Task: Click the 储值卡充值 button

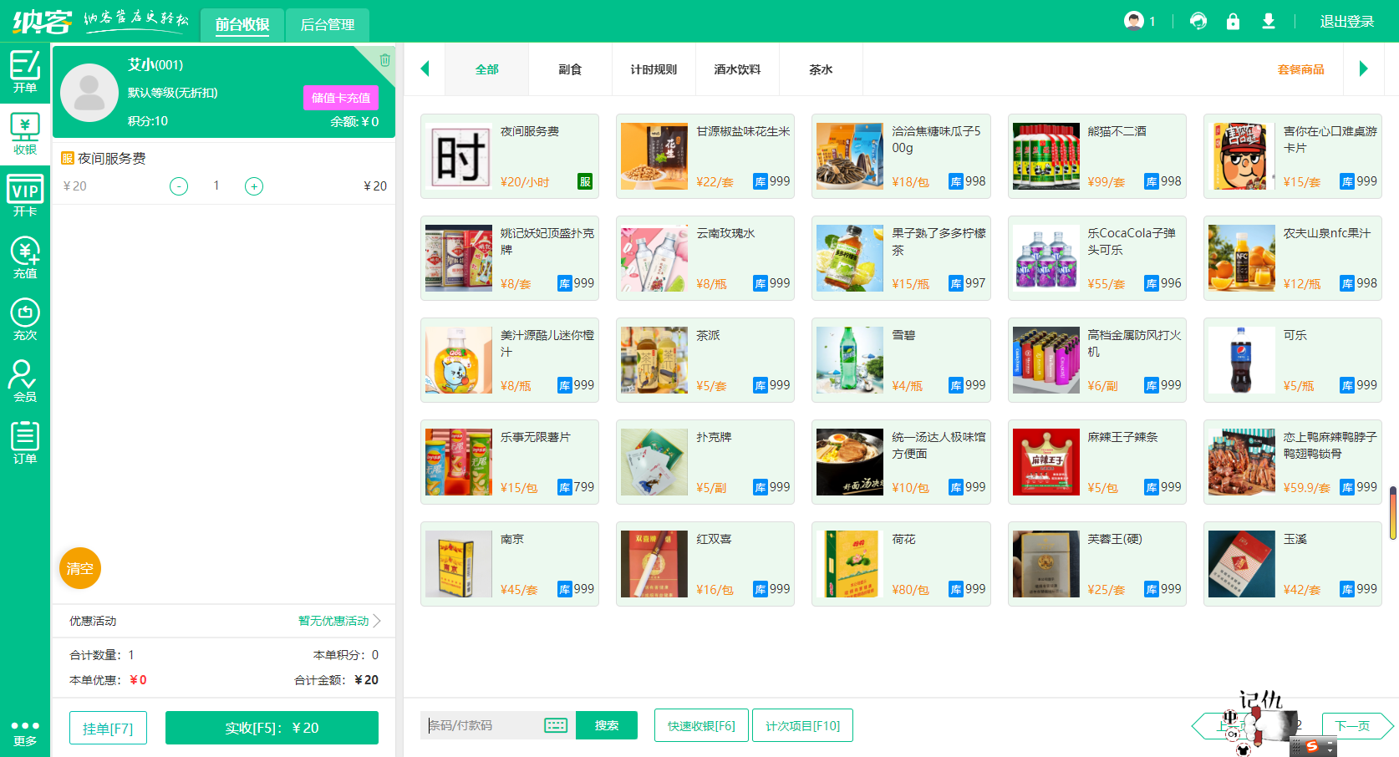Action: (340, 98)
